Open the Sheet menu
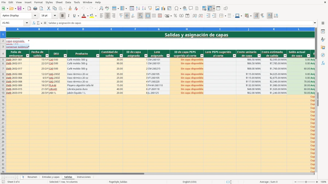 click(59, 2)
